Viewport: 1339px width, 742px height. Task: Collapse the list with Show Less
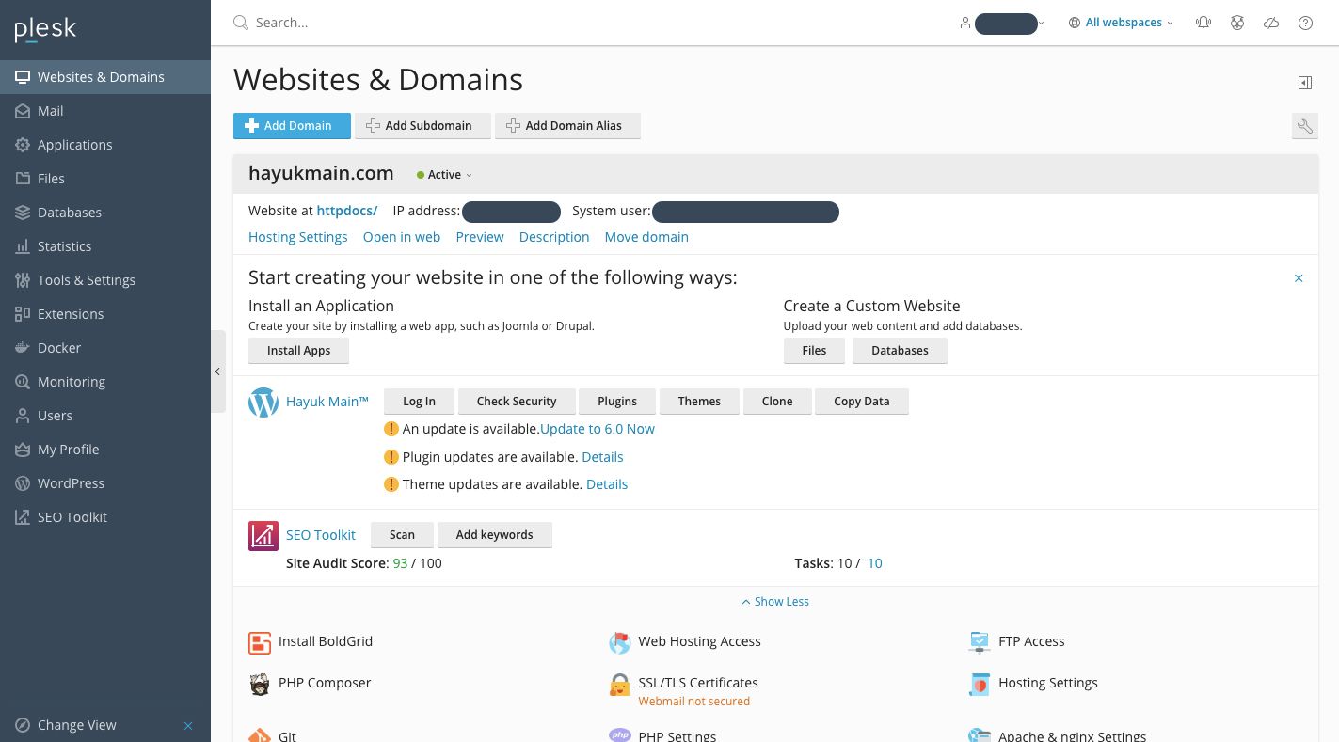pos(775,602)
